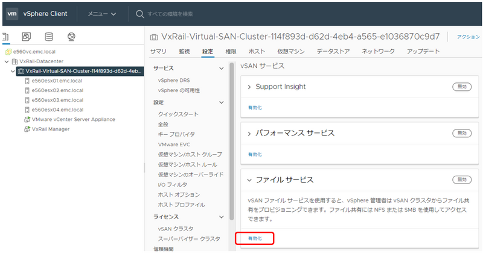This screenshot has height=254, width=483.
Task: Collapse the ファイル サービス card
Action: click(249, 180)
